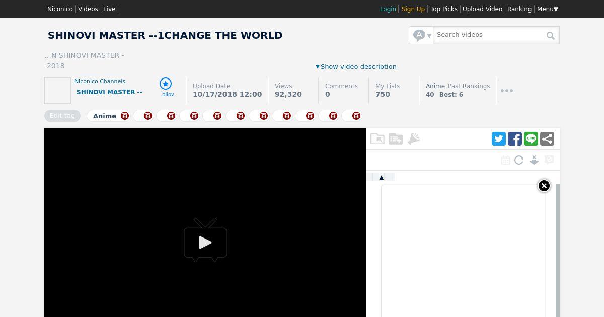
Task: Click the Anime ranking category label
Action: click(x=435, y=86)
